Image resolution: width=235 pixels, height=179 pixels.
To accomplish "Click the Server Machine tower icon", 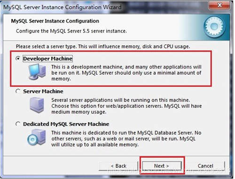I will point(37,105).
